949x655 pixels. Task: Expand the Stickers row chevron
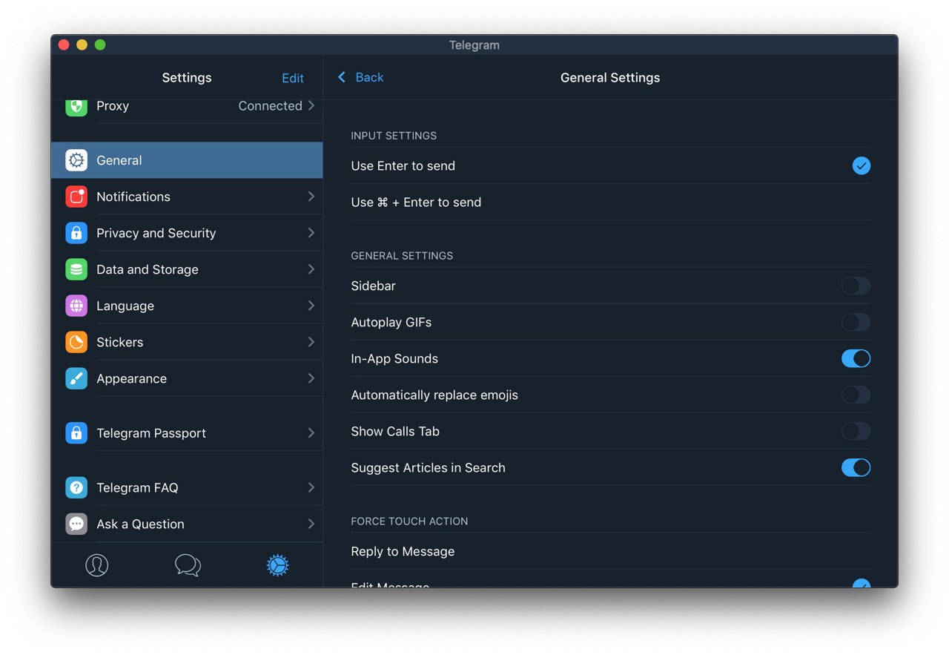click(x=311, y=342)
